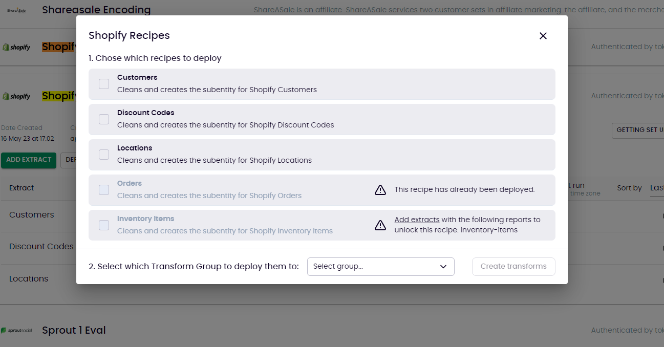
Task: Open the Select group dropdown
Action: point(380,267)
